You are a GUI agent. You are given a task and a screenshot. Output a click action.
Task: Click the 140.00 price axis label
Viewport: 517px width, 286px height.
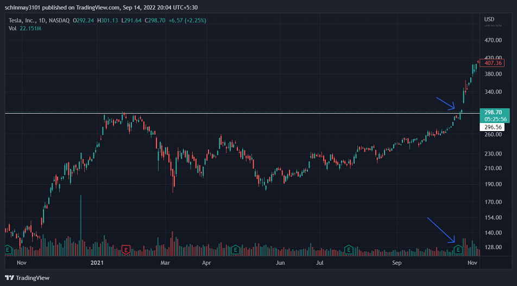coord(493,232)
